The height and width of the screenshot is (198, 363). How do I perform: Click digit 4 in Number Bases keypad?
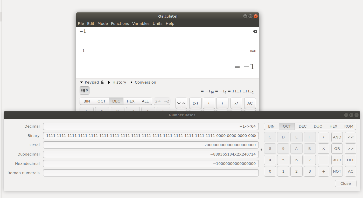click(x=270, y=160)
